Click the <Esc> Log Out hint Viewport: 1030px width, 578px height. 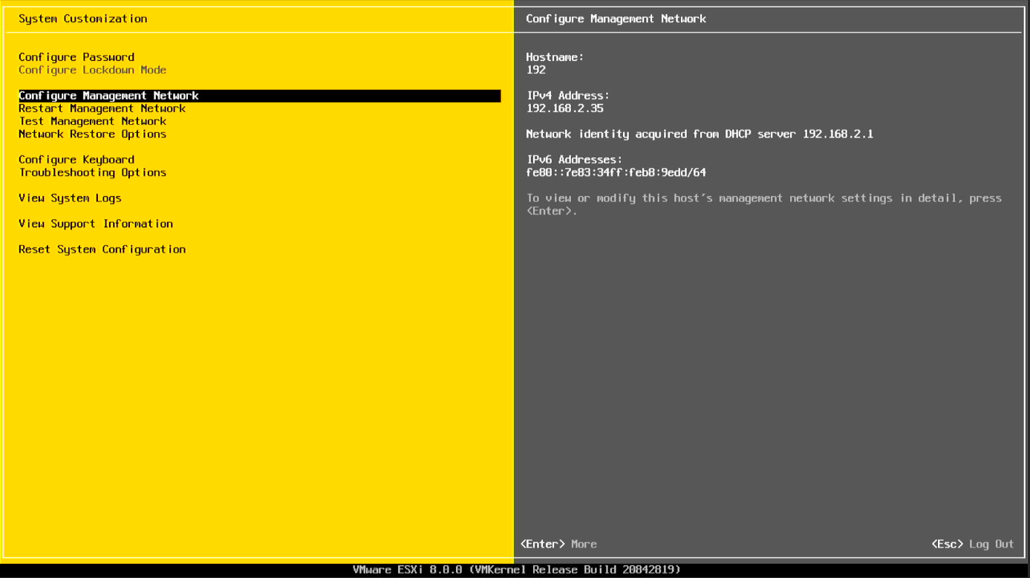click(x=973, y=545)
